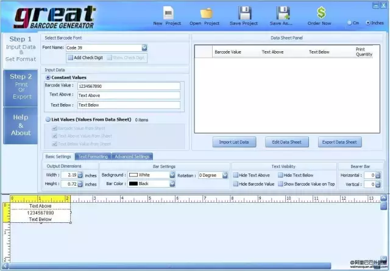
Task: Open Project folder icon
Action: 207,13
